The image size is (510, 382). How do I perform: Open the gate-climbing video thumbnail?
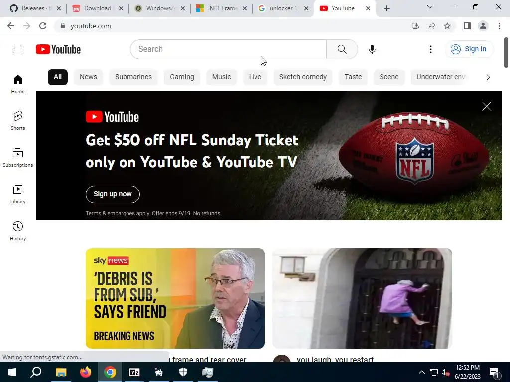(363, 298)
